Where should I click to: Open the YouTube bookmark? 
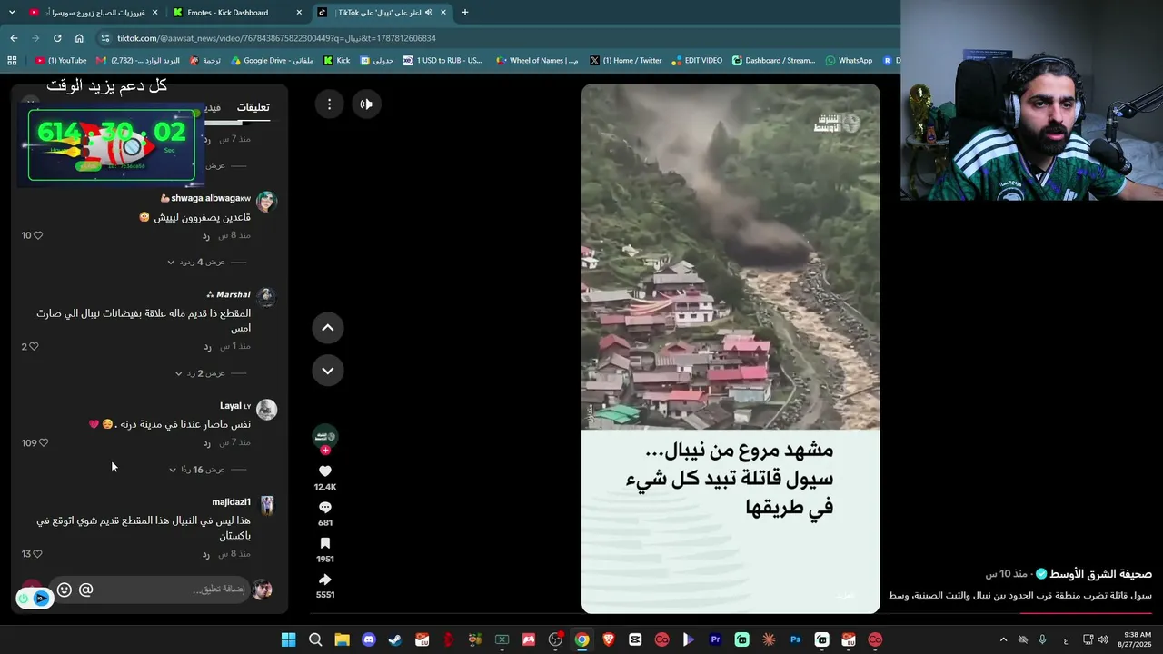61,61
